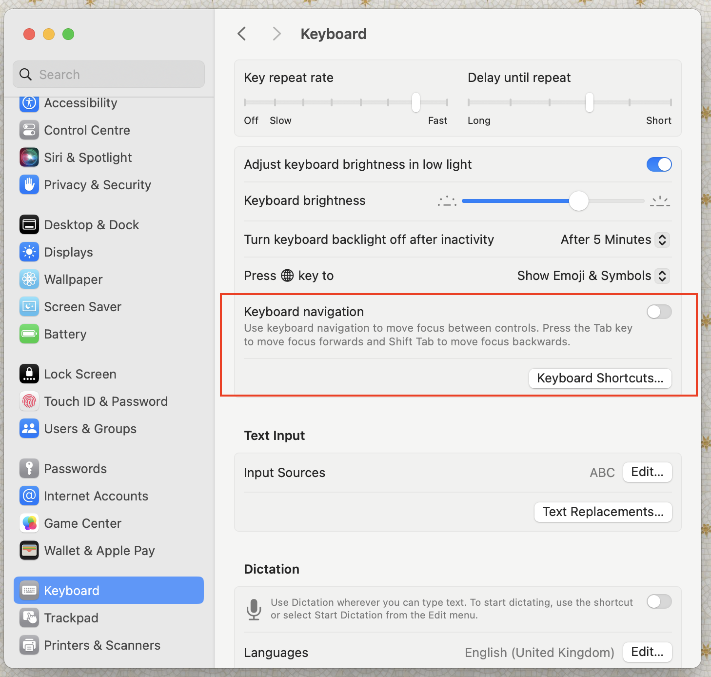Click the magnifying glass search icon
Viewport: 711px width, 677px height.
25,74
